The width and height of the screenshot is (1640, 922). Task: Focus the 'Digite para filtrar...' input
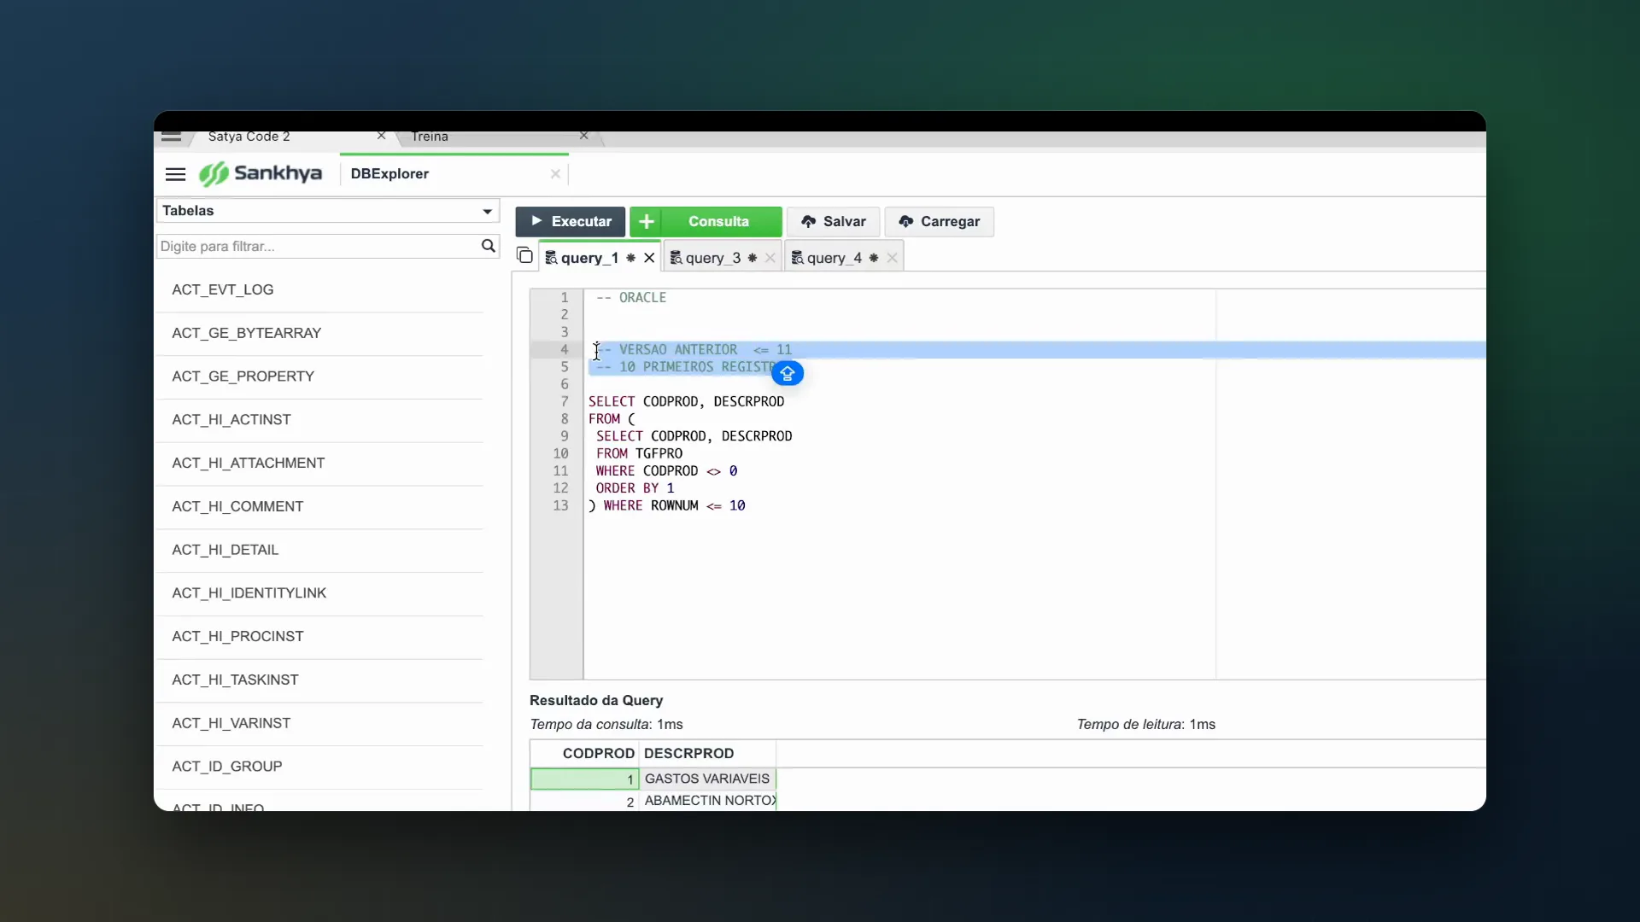point(318,246)
